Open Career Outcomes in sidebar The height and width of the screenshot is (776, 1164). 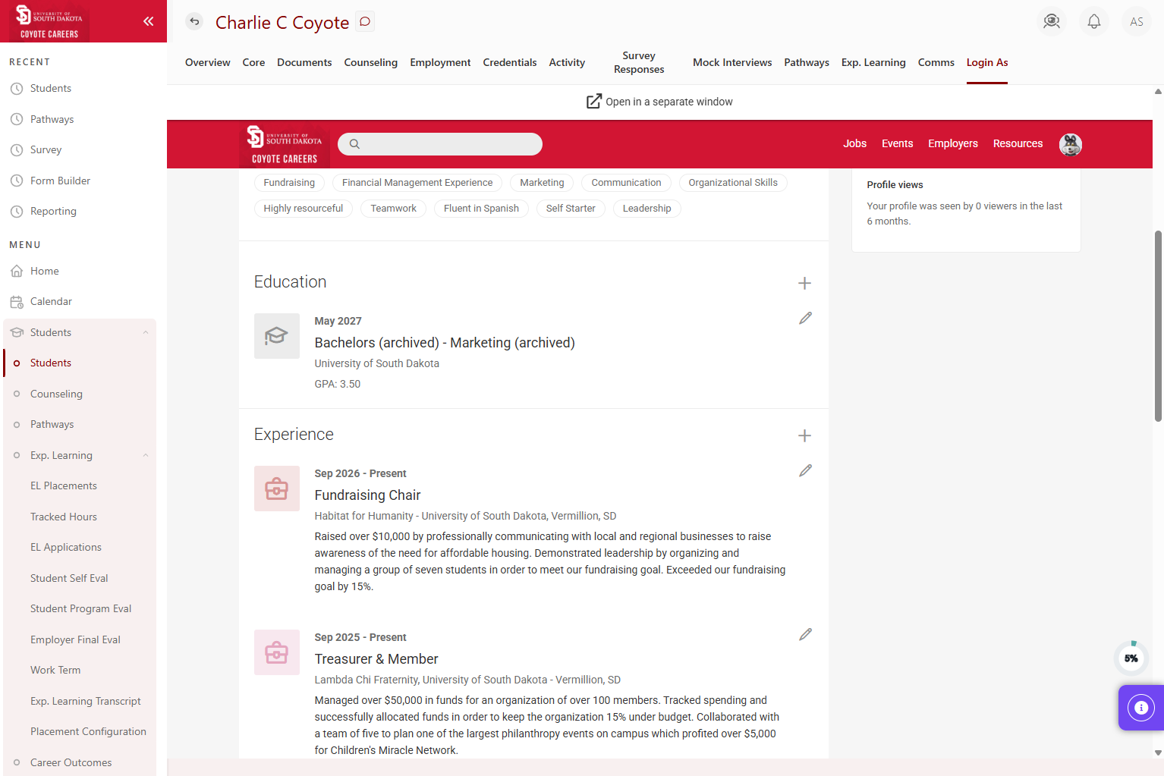71,762
